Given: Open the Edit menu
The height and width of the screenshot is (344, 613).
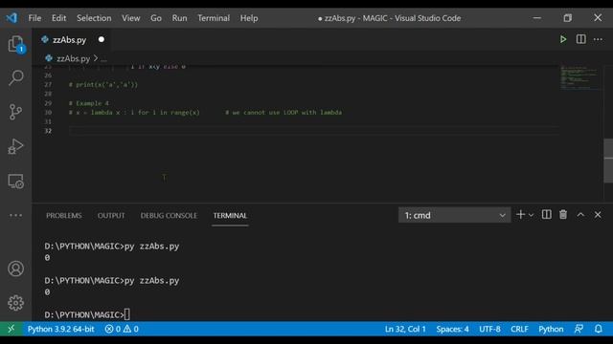Looking at the screenshot, I should point(58,18).
